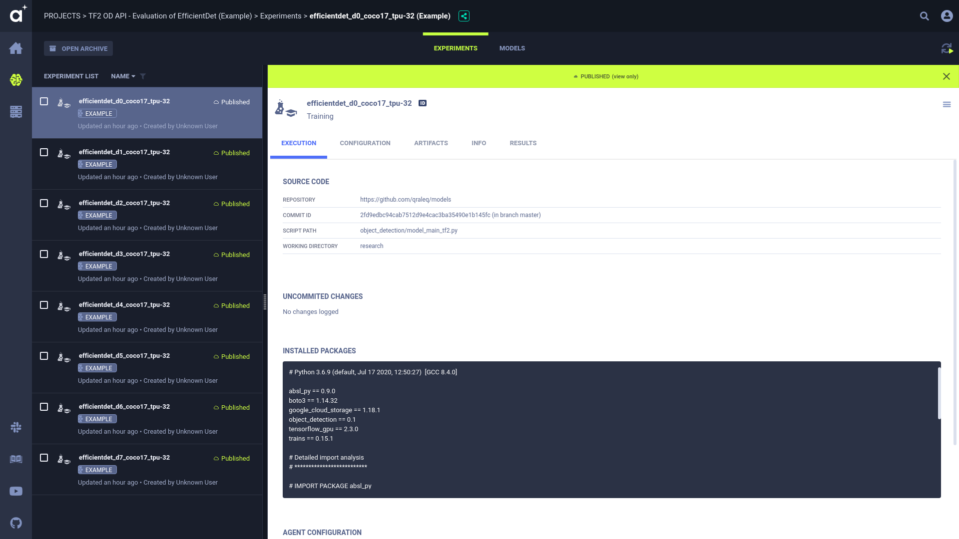Check the efficientdet_d1_coco17_tpu-32 checkbox

point(44,152)
